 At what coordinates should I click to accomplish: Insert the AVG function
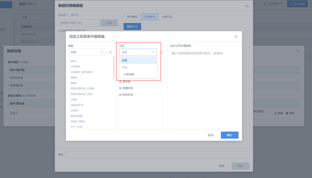(74, 61)
